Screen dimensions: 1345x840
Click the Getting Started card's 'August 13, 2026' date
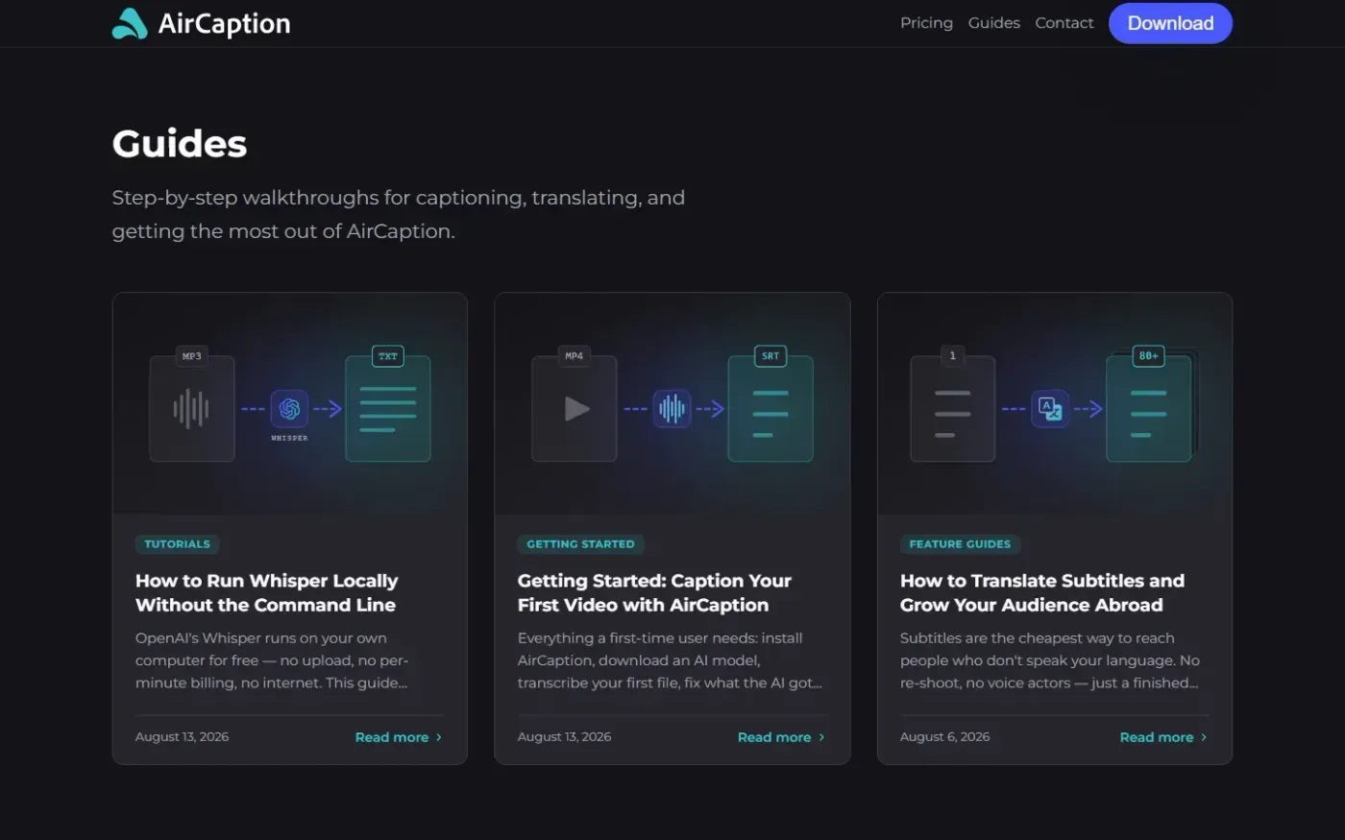[565, 737]
